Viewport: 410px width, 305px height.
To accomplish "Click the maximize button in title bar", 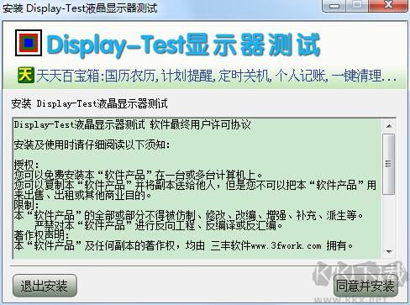I will [357, 6].
